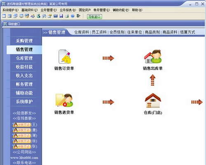This screenshot has height=165, width=206.
Task: Select 收入支出 in sidebar
Action: (24, 76)
